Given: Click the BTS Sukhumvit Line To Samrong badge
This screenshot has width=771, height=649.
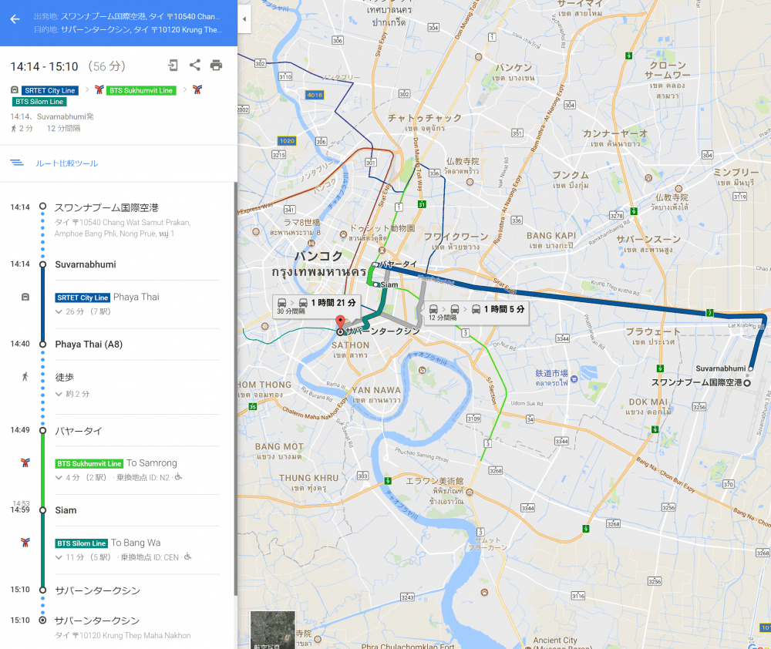Looking at the screenshot, I should coord(89,464).
